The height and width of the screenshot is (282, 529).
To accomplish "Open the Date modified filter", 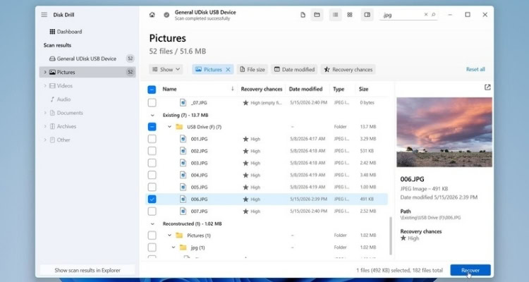I will click(x=294, y=70).
